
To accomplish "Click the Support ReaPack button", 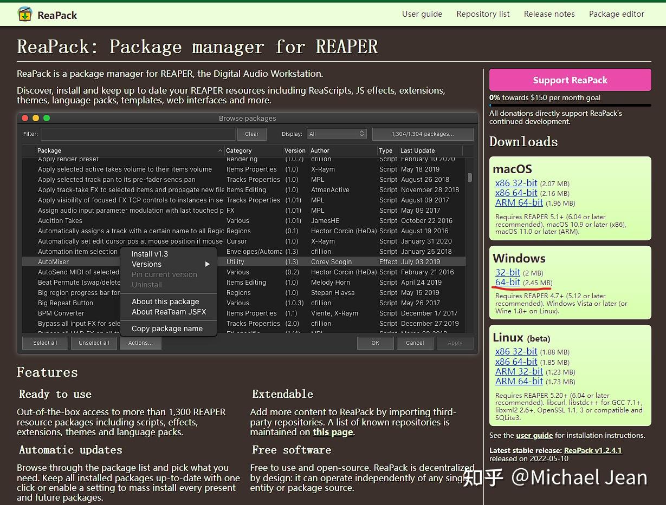I will point(570,80).
